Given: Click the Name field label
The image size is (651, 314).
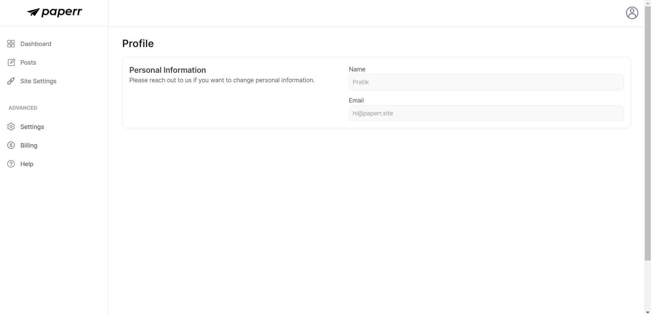Looking at the screenshot, I should coord(357,69).
